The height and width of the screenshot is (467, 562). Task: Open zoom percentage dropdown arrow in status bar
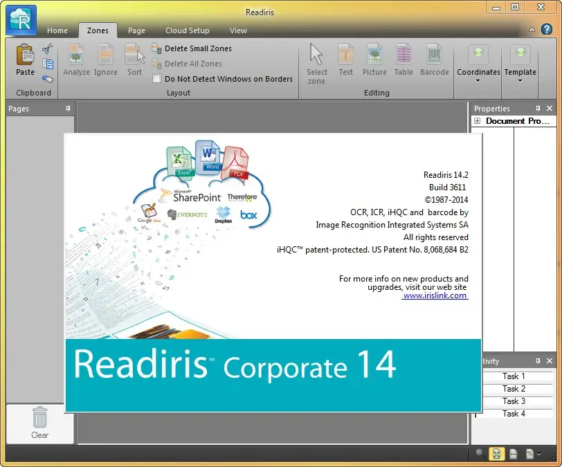coord(538,454)
